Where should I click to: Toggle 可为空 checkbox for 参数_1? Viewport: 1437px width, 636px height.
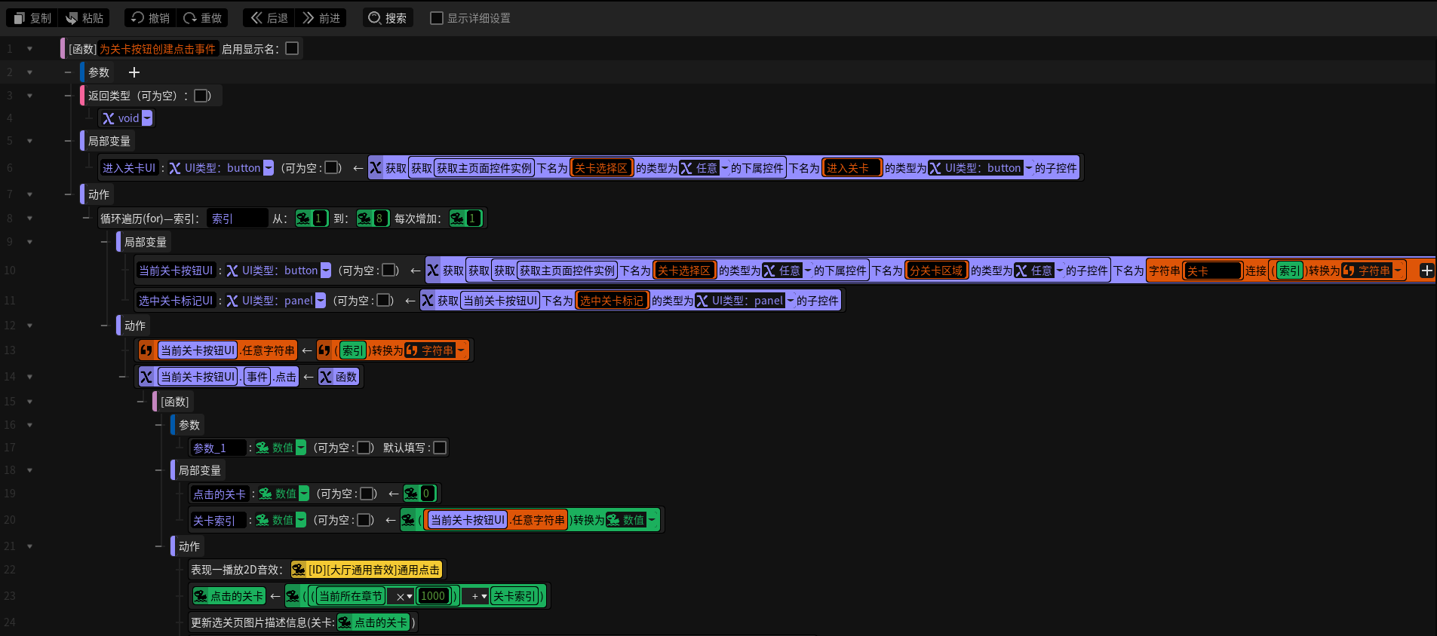pyautogui.click(x=364, y=448)
